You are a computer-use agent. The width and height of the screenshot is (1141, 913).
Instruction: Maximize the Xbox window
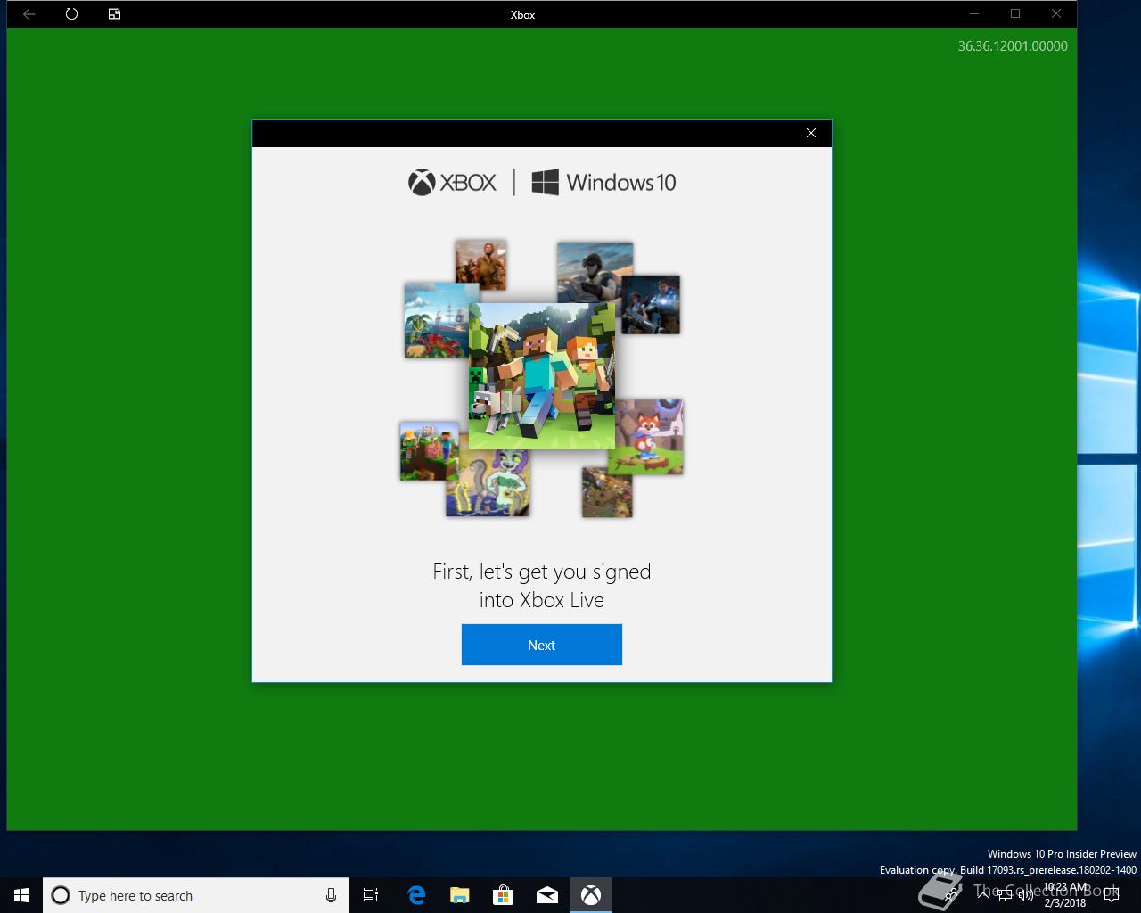(1015, 14)
